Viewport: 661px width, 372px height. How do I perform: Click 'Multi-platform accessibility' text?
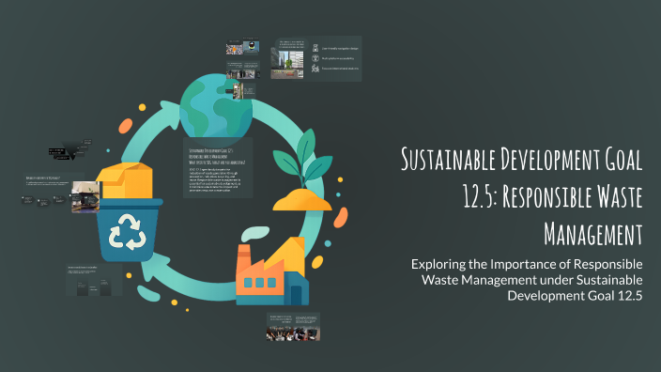[x=338, y=58]
